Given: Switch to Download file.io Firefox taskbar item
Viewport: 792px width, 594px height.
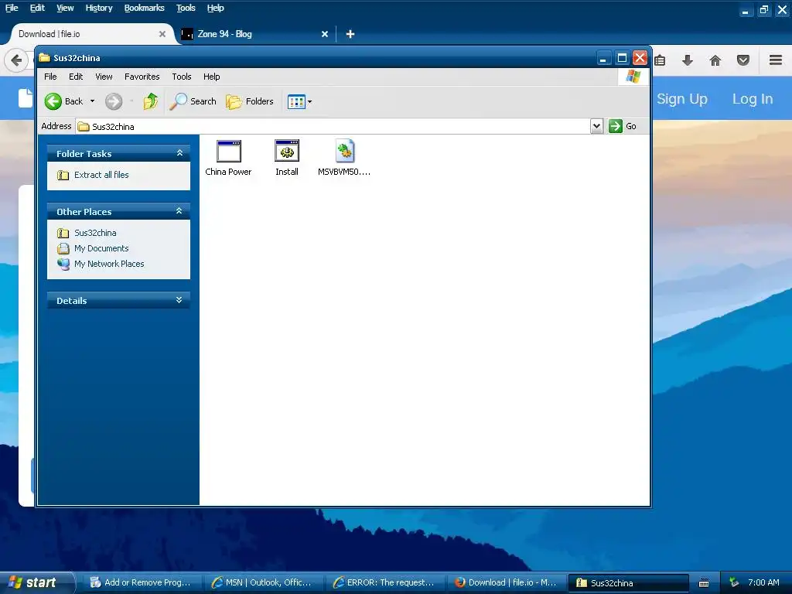Looking at the screenshot, I should 506,582.
